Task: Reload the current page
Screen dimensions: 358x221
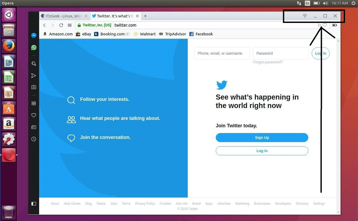Action: pos(61,25)
